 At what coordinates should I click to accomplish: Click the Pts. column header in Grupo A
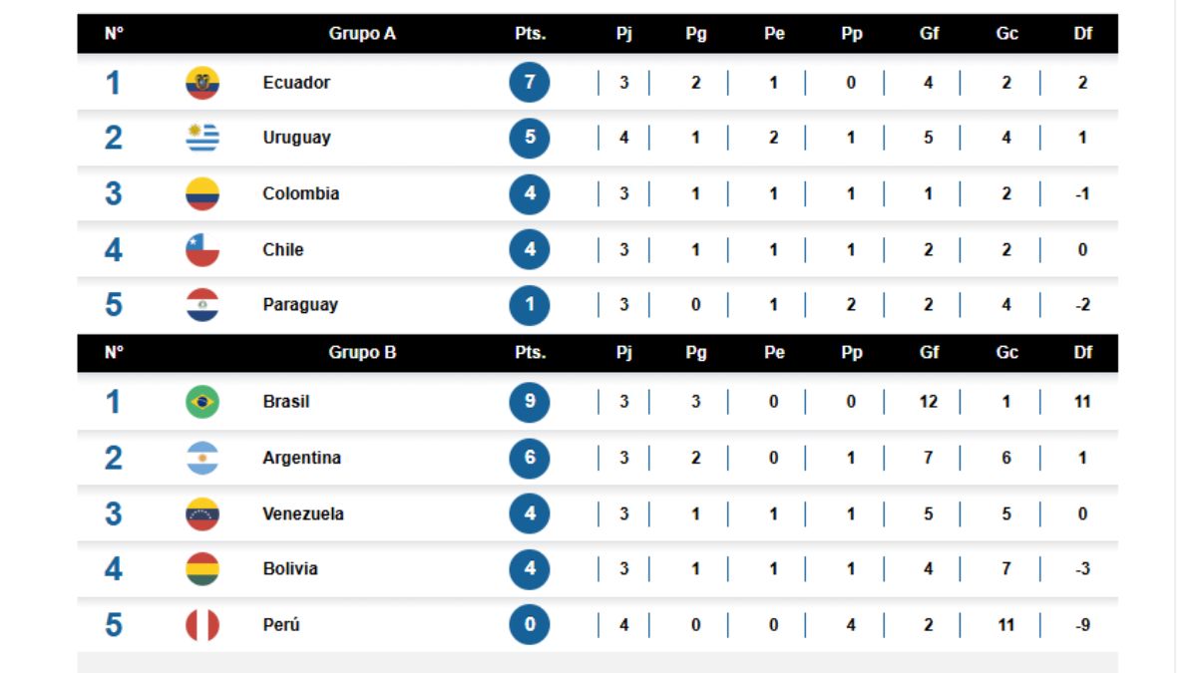pyautogui.click(x=530, y=34)
